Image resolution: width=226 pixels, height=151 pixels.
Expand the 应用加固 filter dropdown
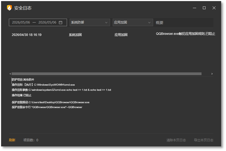(133, 22)
